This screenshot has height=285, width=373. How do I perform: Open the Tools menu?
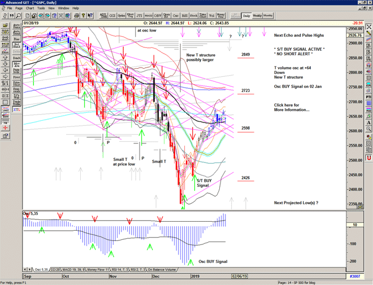tap(41, 8)
